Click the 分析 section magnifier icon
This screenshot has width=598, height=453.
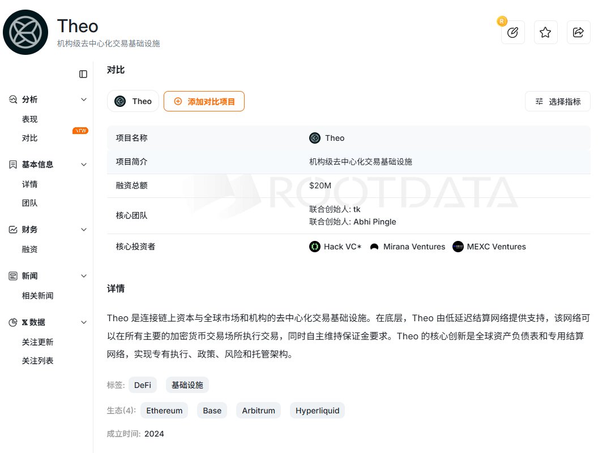click(13, 100)
